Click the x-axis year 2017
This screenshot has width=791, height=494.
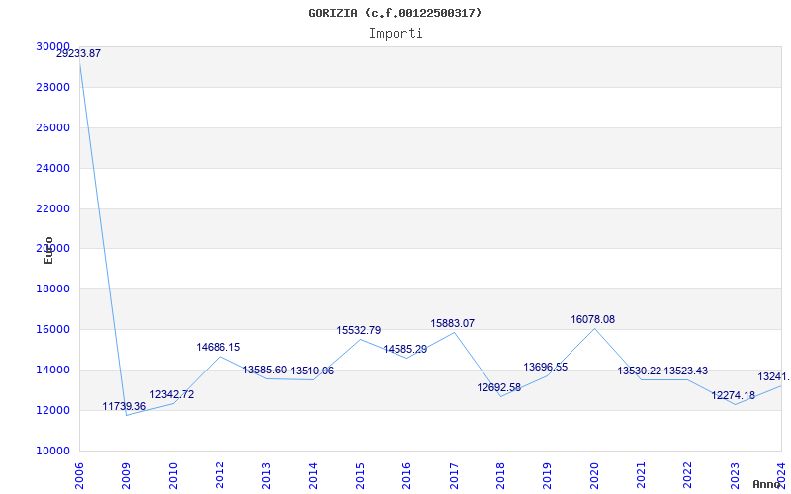(454, 476)
